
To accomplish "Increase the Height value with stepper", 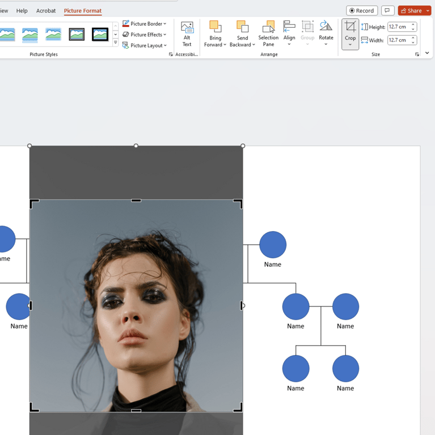I will pyautogui.click(x=413, y=25).
